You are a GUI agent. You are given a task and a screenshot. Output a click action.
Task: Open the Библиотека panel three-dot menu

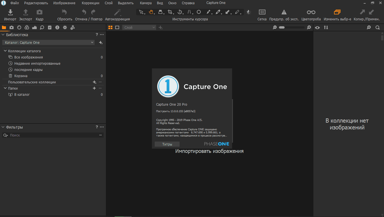coord(102,35)
